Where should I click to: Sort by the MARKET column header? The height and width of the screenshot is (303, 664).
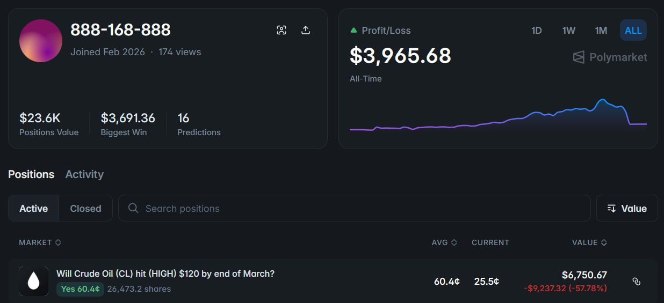tap(40, 242)
